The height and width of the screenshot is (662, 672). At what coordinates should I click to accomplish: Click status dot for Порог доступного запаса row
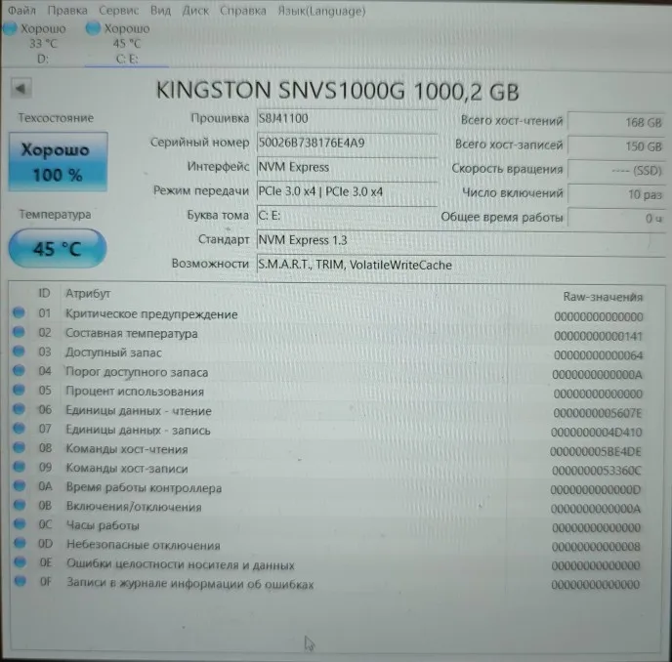point(19,370)
